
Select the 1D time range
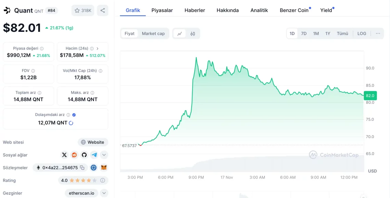click(292, 34)
